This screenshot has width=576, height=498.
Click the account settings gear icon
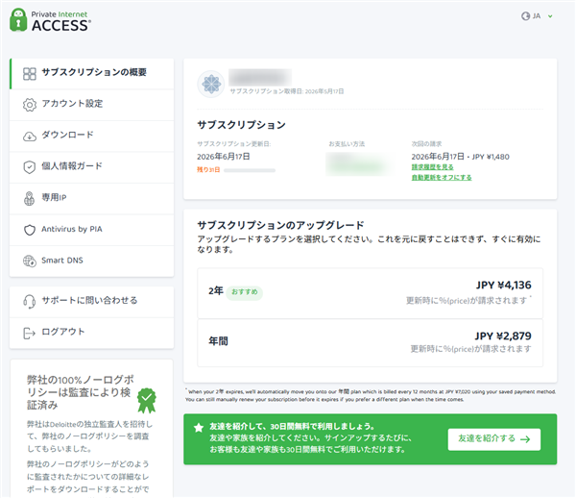coord(30,105)
